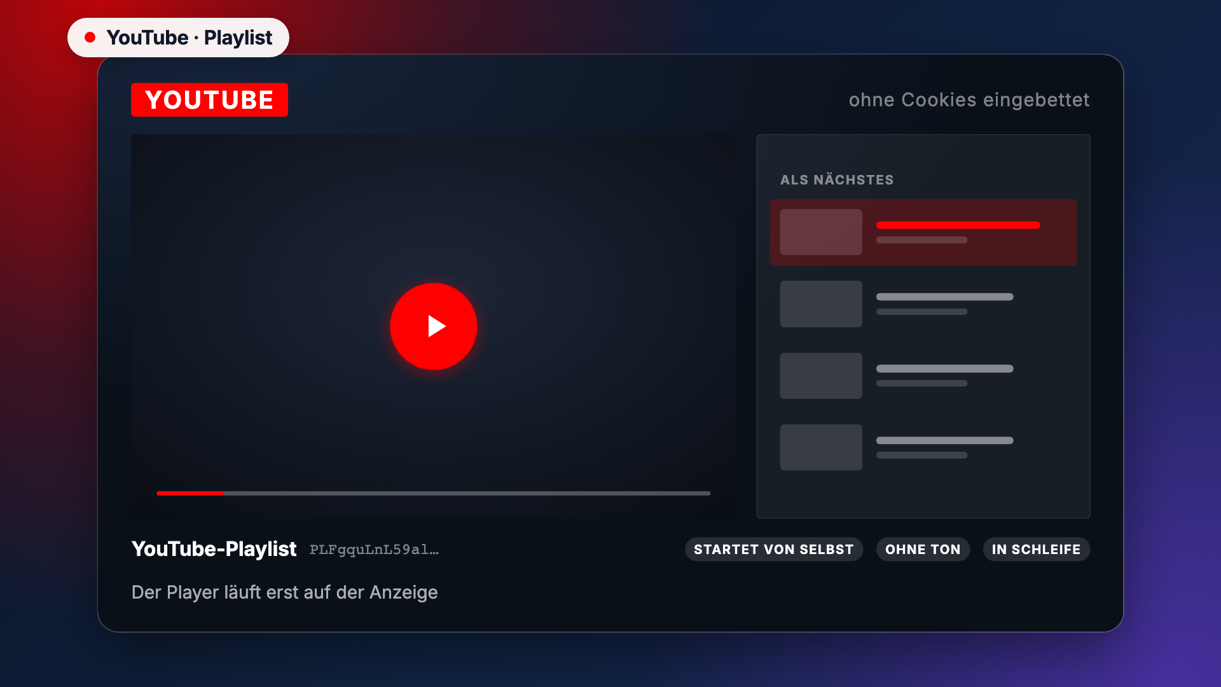Click the red YOUTUBE logo badge
The image size is (1221, 687).
coord(209,100)
